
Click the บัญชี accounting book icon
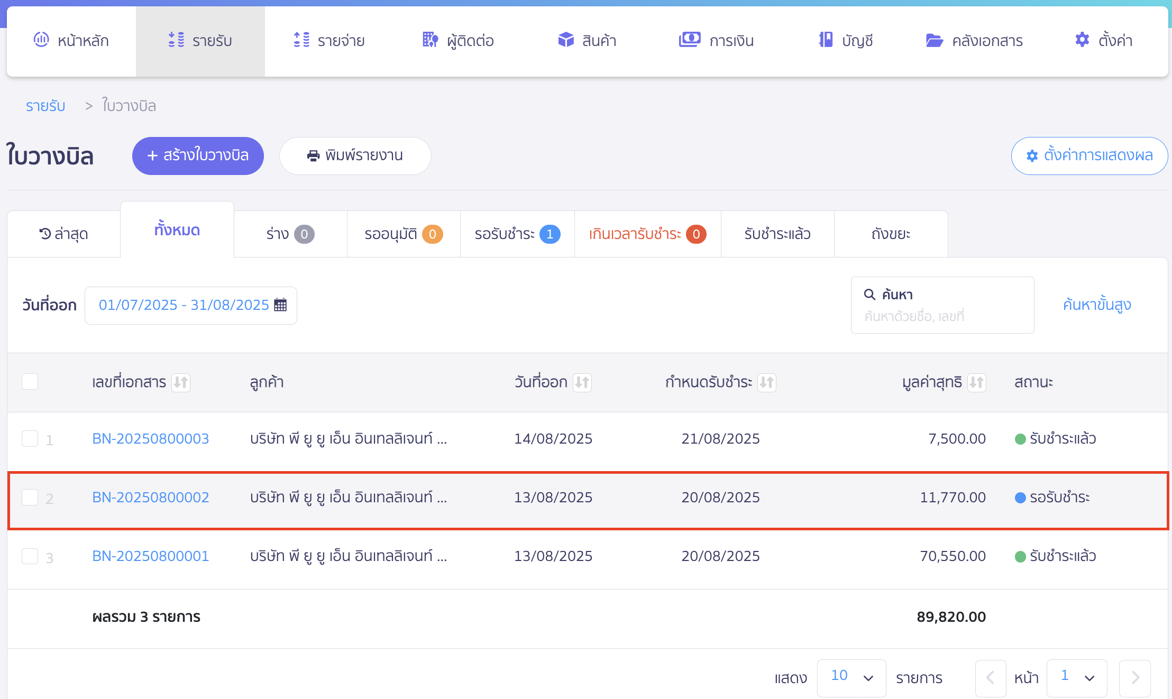[826, 40]
